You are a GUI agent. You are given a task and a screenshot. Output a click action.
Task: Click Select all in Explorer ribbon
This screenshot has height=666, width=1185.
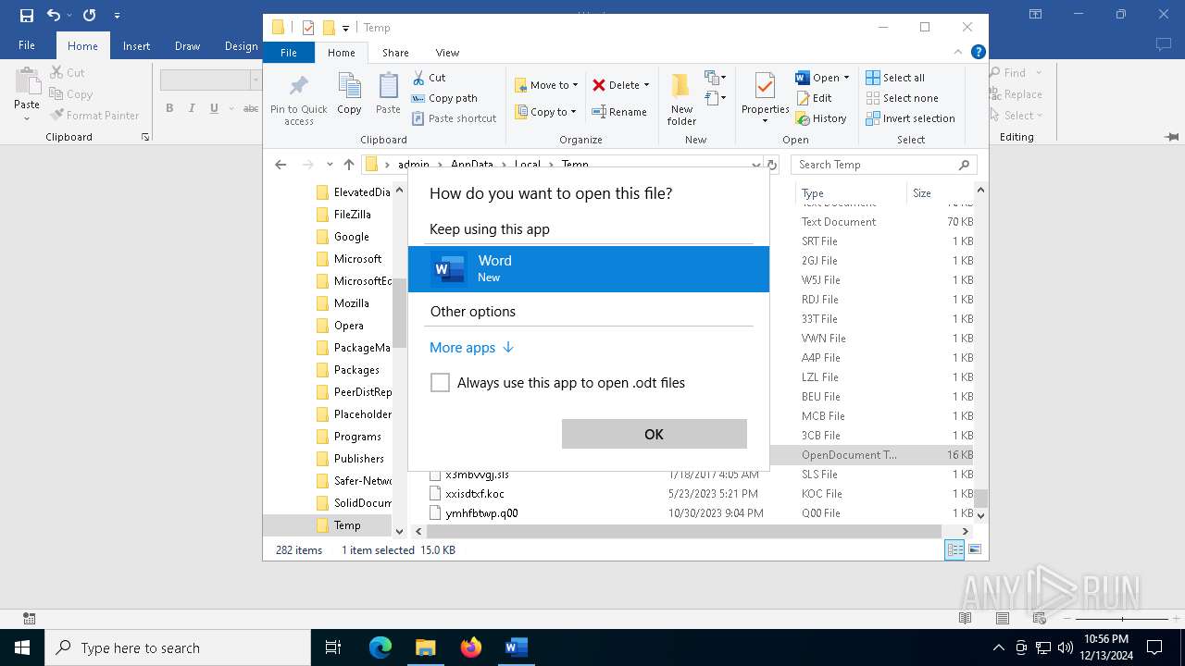(895, 78)
